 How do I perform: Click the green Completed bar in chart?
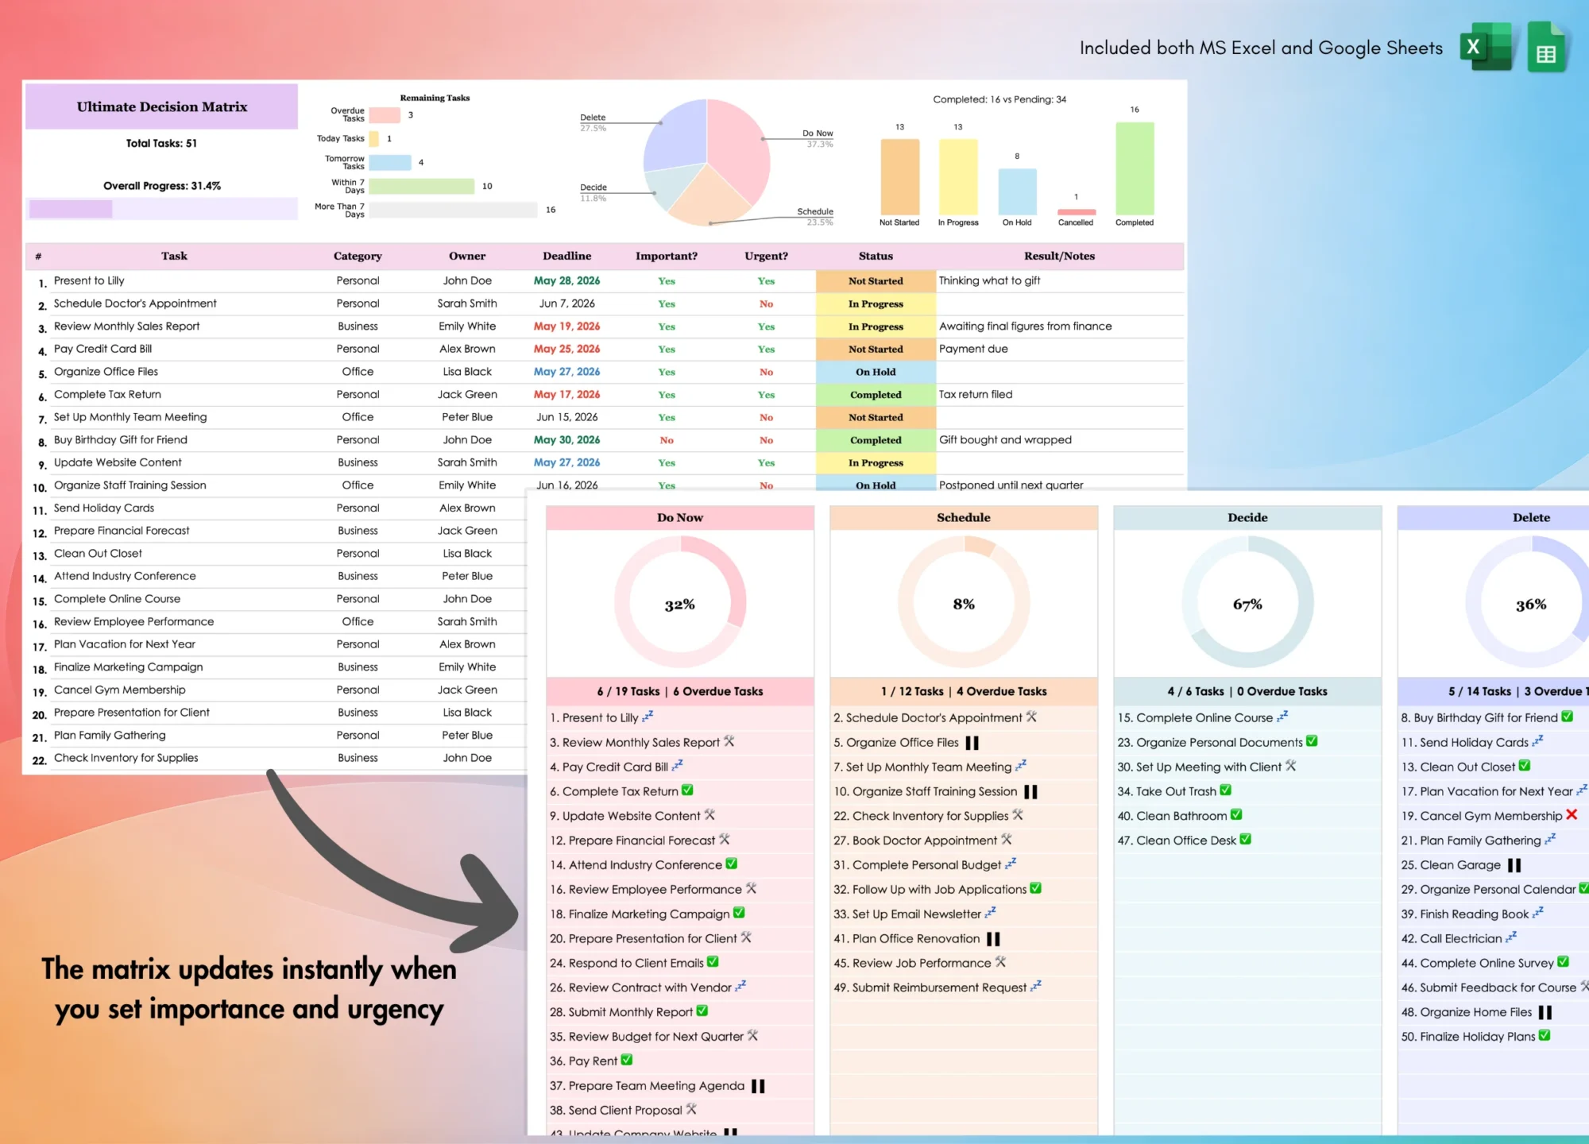(x=1135, y=168)
